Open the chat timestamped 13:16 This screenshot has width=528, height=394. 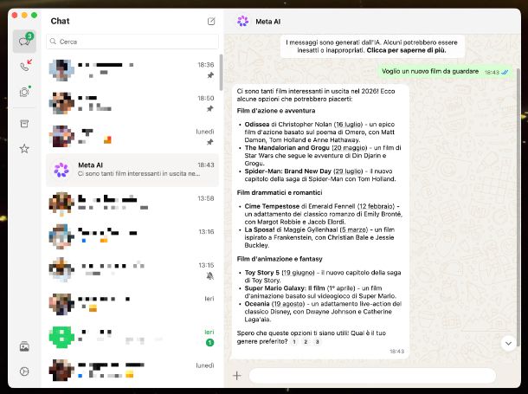click(x=132, y=236)
